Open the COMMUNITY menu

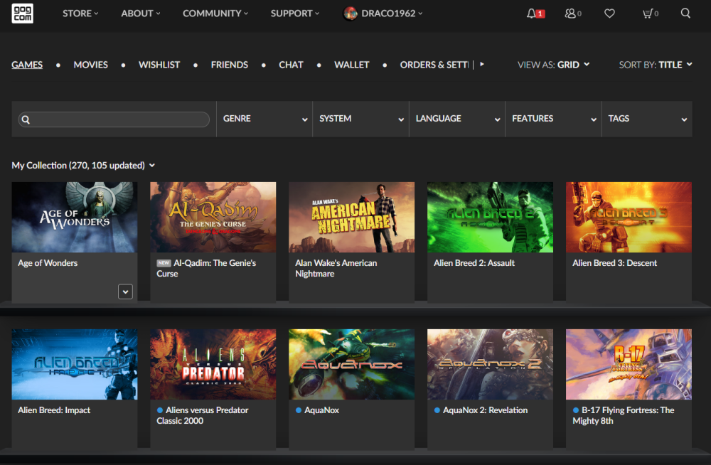tap(215, 14)
